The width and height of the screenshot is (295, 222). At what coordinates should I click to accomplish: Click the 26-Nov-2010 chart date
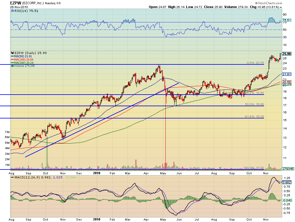tap(19, 7)
